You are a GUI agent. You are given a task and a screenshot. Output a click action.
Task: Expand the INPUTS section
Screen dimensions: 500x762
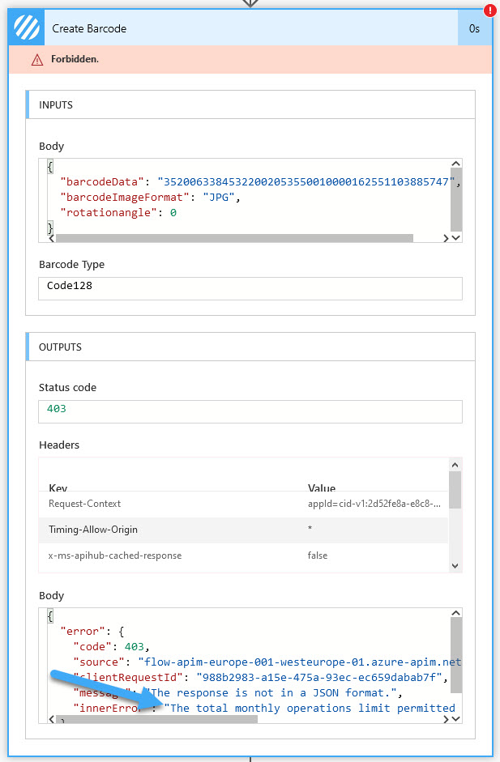243,104
